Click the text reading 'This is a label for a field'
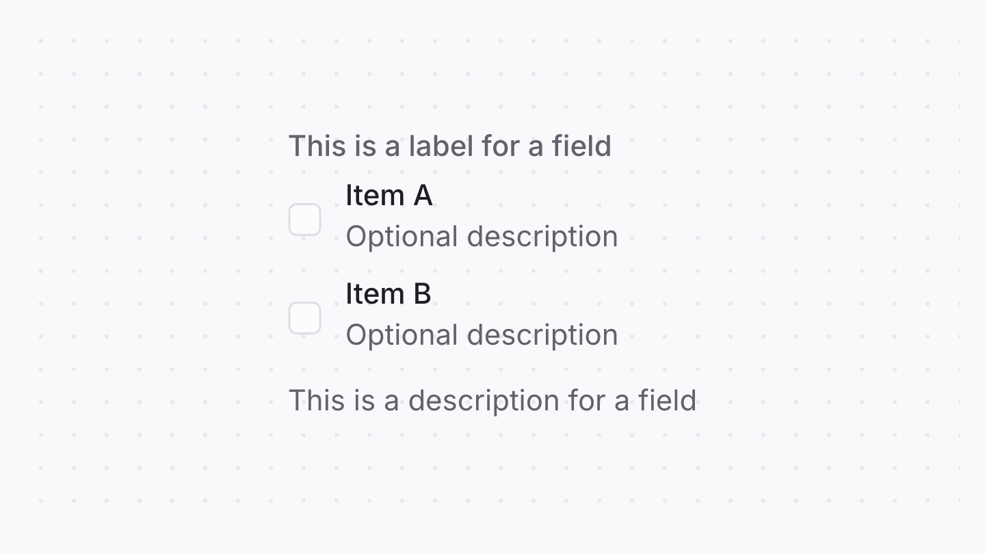The image size is (985, 554). coord(450,146)
